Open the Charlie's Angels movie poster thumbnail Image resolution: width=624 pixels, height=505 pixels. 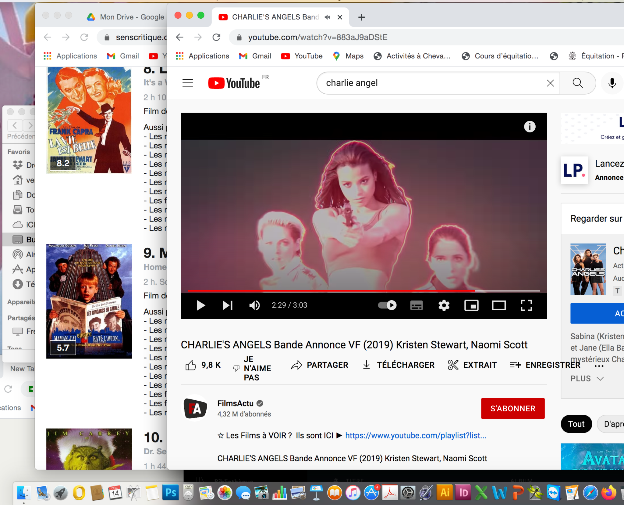point(588,269)
